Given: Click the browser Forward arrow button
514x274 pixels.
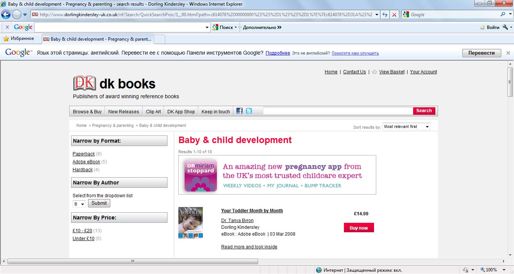Looking at the screenshot, I should (17, 15).
